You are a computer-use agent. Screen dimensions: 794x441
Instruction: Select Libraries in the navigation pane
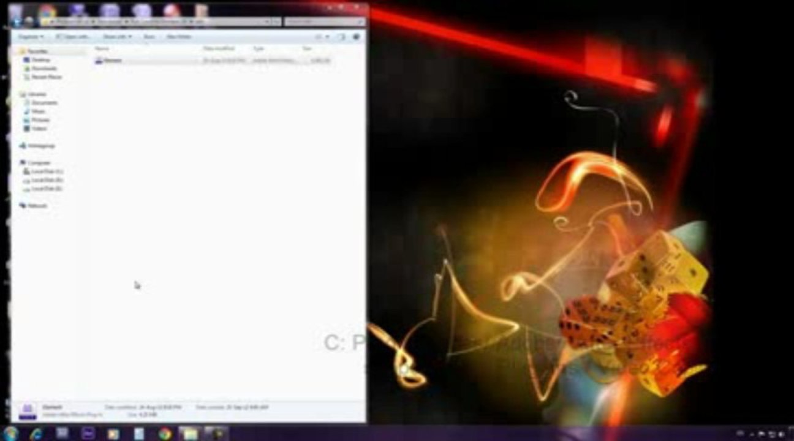point(37,94)
